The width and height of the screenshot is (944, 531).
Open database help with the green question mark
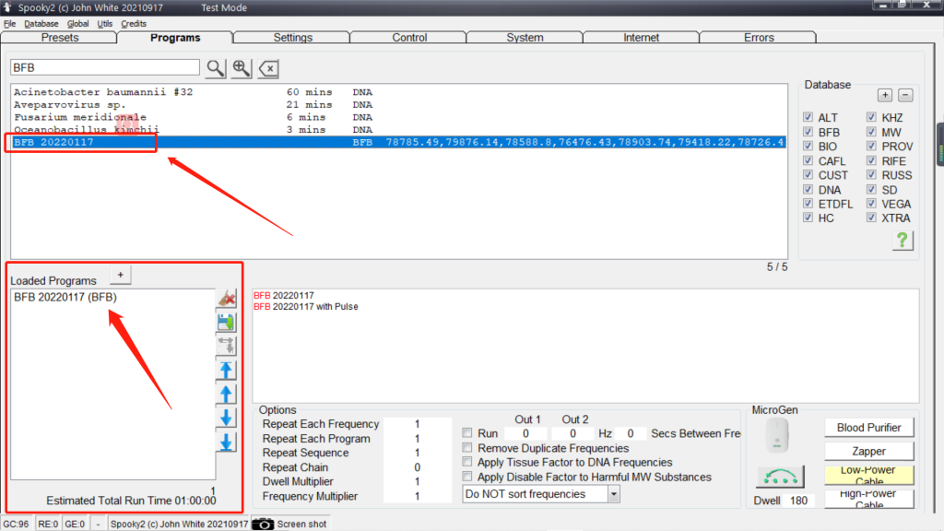point(902,241)
